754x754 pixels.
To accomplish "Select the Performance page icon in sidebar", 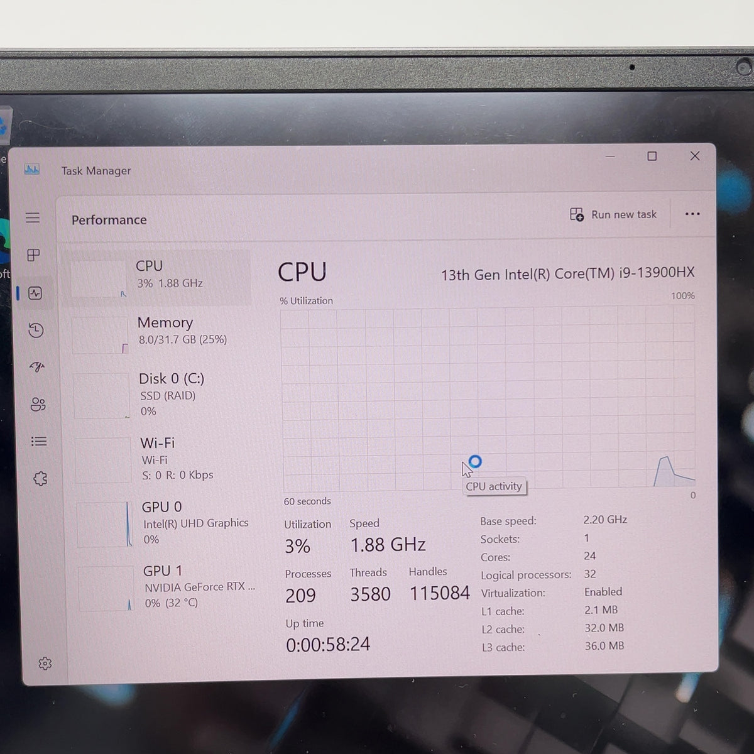I will 35,293.
